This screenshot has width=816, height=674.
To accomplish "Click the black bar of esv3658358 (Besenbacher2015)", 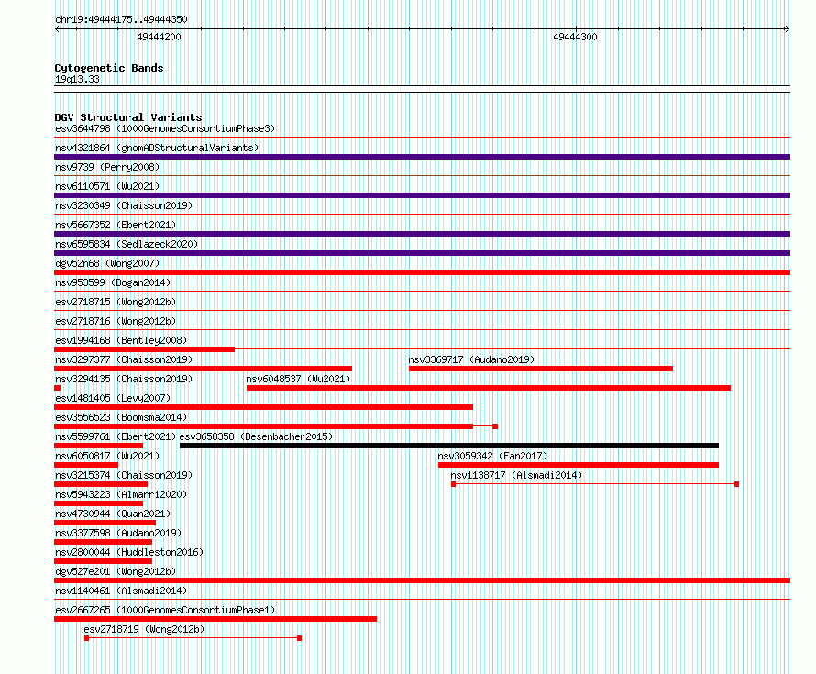I will pos(449,446).
